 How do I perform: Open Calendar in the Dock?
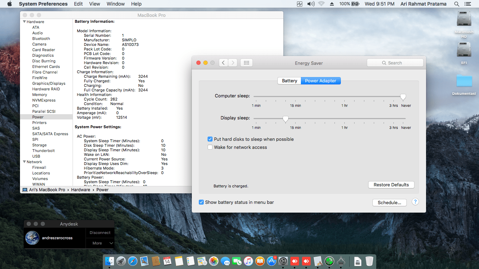coord(167,261)
